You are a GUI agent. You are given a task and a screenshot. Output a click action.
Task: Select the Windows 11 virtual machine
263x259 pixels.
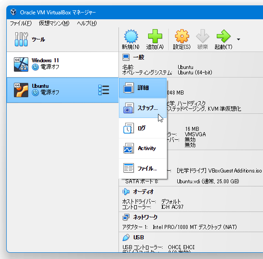tap(62, 65)
